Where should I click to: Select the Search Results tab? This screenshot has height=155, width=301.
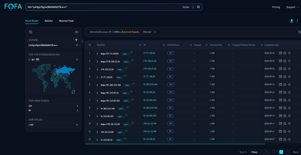tap(32, 21)
